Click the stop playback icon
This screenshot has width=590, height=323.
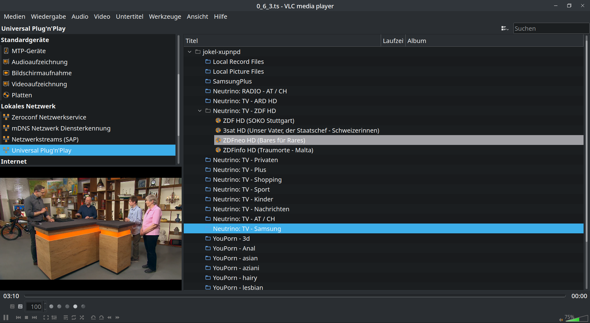click(26, 317)
